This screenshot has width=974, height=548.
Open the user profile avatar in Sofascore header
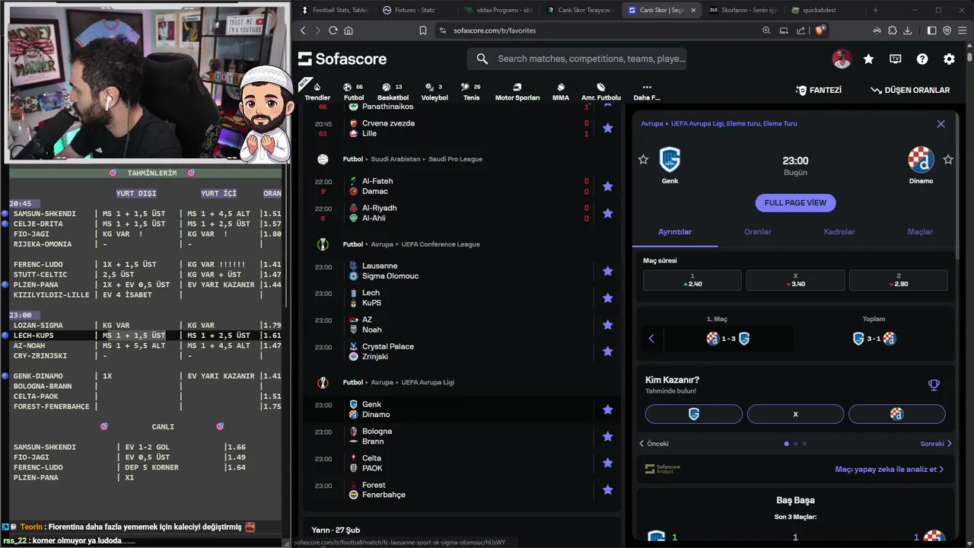coord(842,59)
